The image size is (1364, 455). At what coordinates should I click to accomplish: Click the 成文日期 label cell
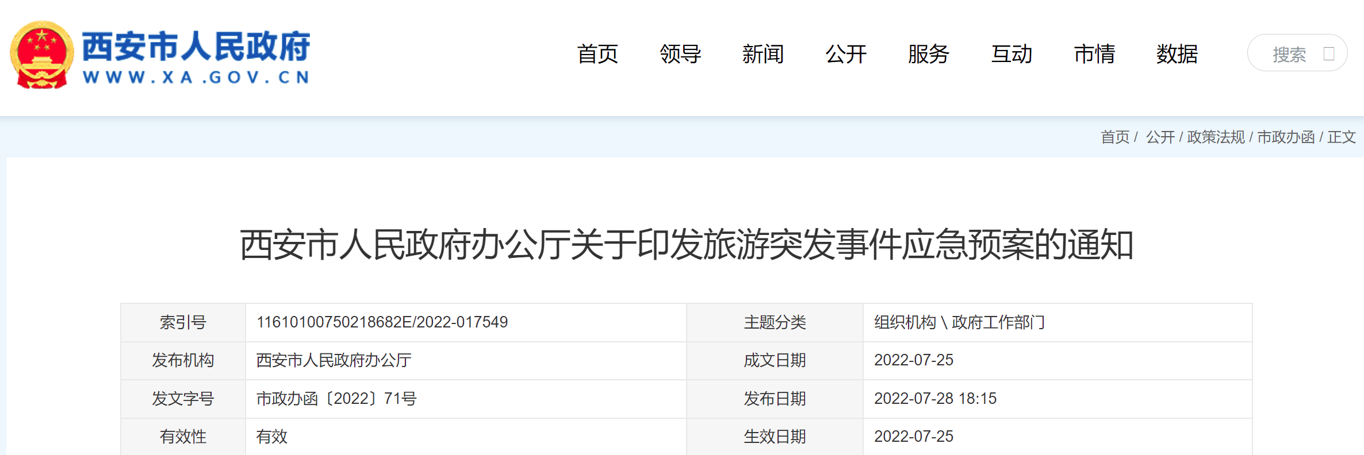[775, 360]
